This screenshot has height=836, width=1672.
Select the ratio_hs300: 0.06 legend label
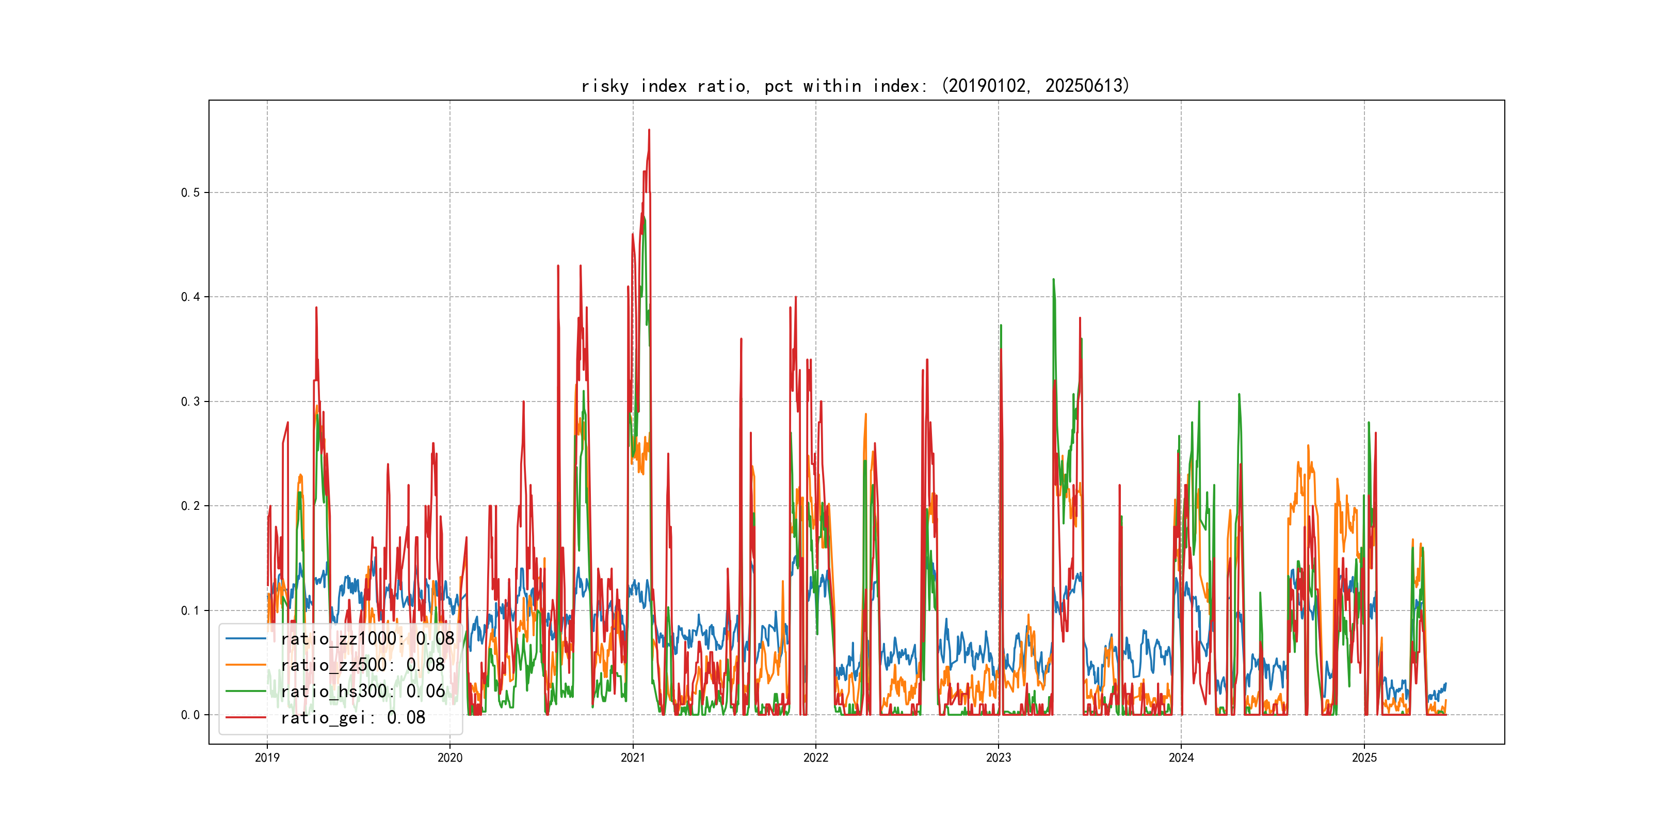click(363, 692)
